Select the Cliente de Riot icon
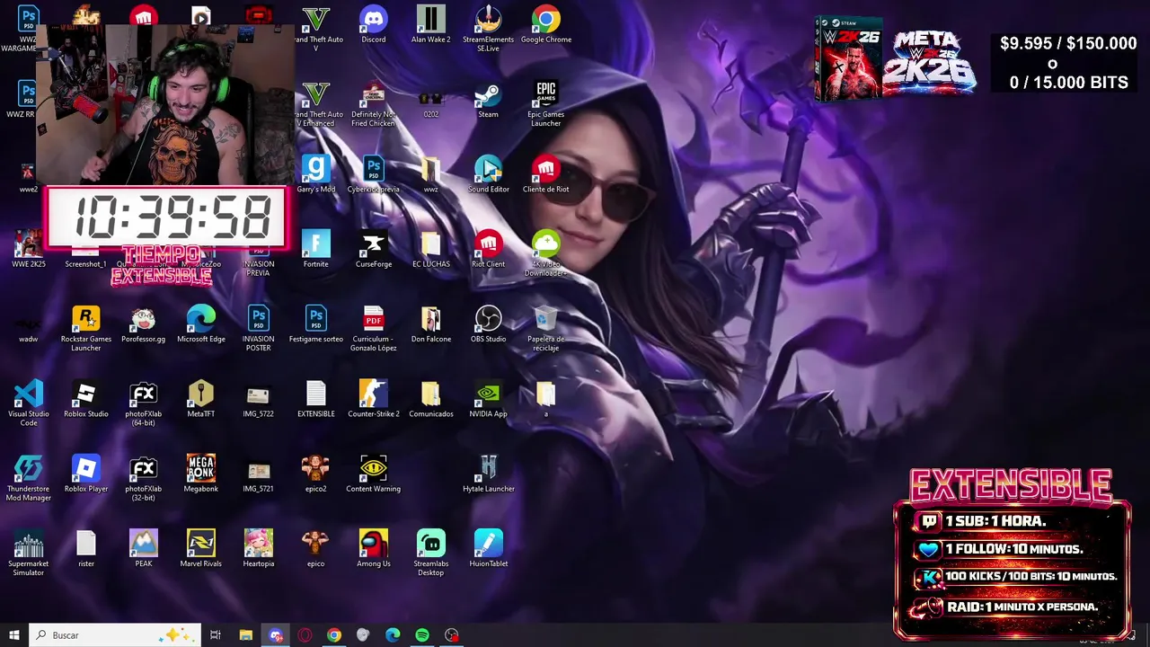The height and width of the screenshot is (647, 1150). coord(545,175)
